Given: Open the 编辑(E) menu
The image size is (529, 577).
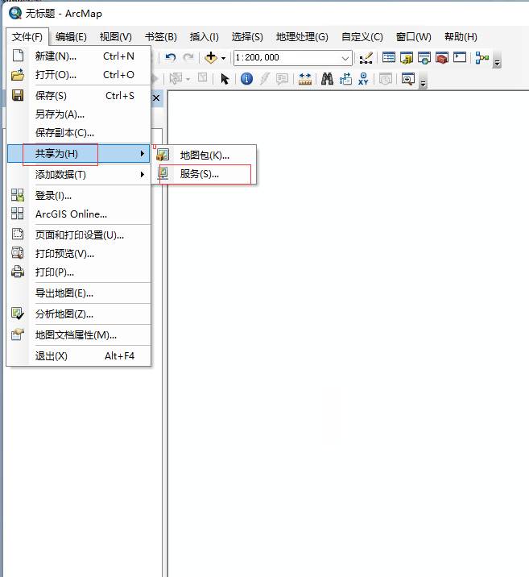Looking at the screenshot, I should click(71, 37).
